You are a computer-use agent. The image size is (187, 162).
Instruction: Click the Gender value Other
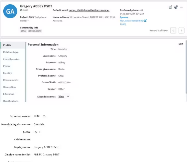[x=61, y=89]
